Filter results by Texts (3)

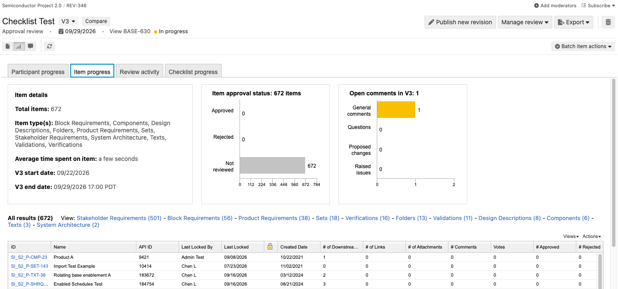click(x=19, y=225)
